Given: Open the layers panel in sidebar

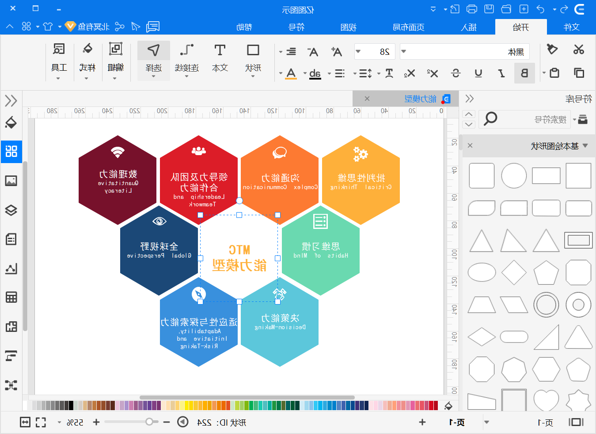Looking at the screenshot, I should click(x=11, y=210).
